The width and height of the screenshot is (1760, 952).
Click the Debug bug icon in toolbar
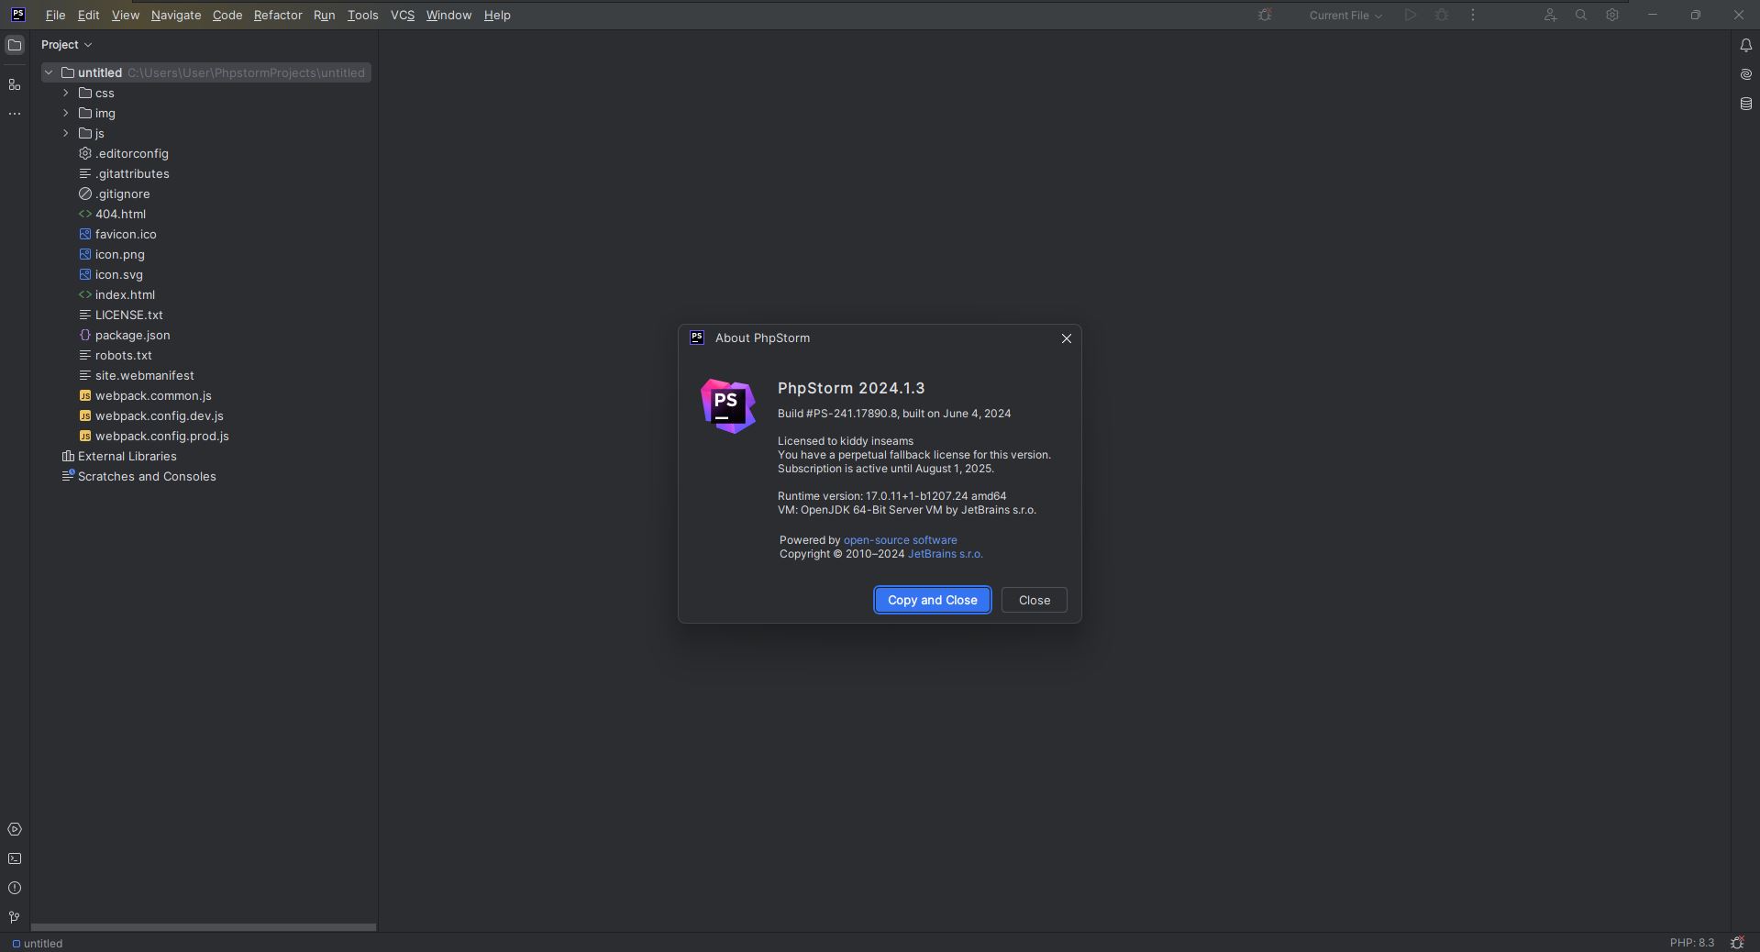tap(1442, 15)
